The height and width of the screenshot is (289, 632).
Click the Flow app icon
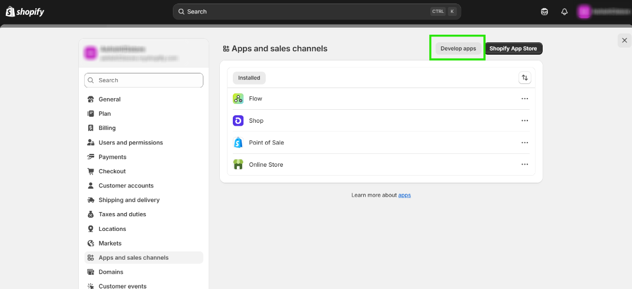click(x=238, y=99)
